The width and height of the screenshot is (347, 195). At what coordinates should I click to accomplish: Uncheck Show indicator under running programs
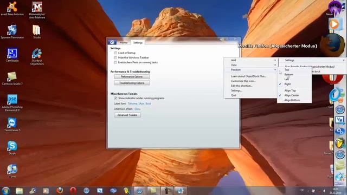point(115,98)
